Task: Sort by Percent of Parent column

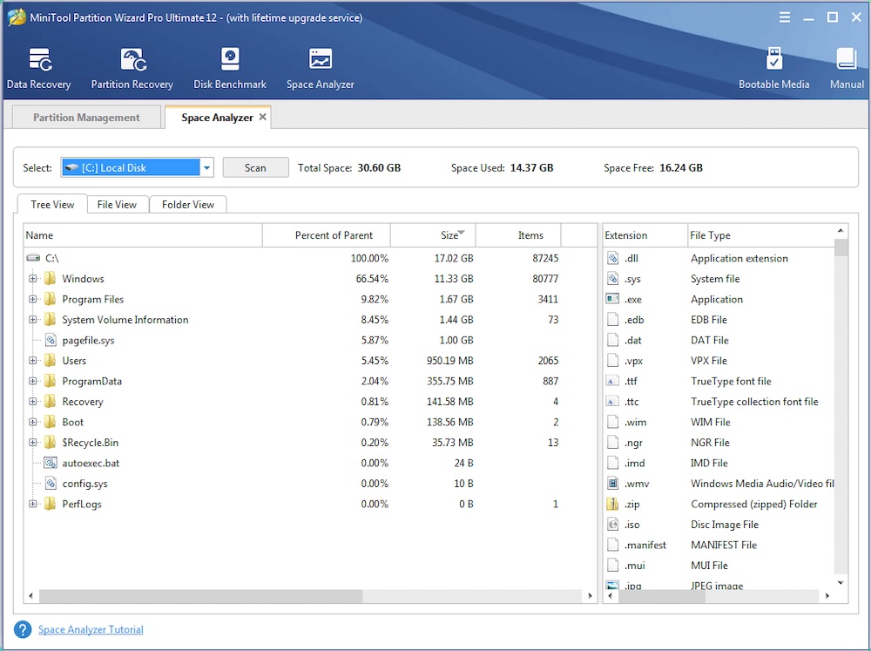Action: 327,235
